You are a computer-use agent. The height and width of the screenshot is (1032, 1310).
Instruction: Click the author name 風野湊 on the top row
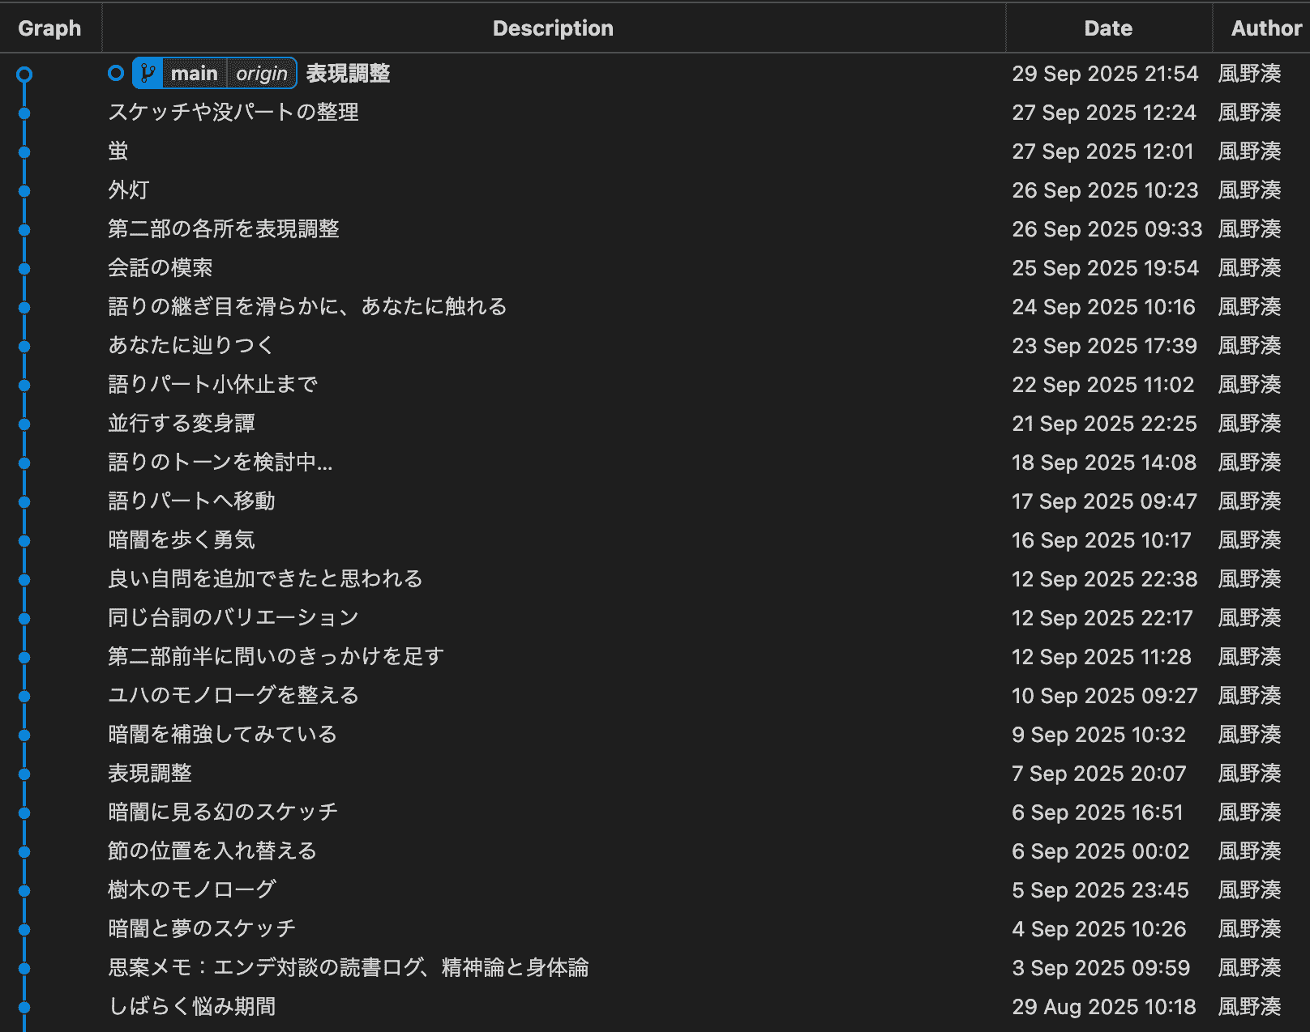[x=1249, y=74]
